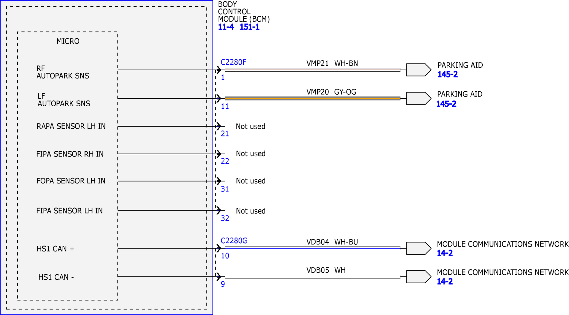This screenshot has width=569, height=315.
Task: Click connector terminal at pin 11
Action: 219,98
